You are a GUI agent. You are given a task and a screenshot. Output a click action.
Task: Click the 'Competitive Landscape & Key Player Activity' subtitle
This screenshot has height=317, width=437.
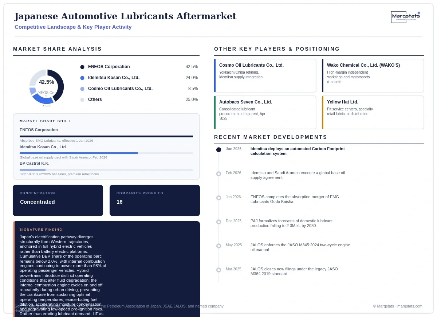click(x=73, y=27)
